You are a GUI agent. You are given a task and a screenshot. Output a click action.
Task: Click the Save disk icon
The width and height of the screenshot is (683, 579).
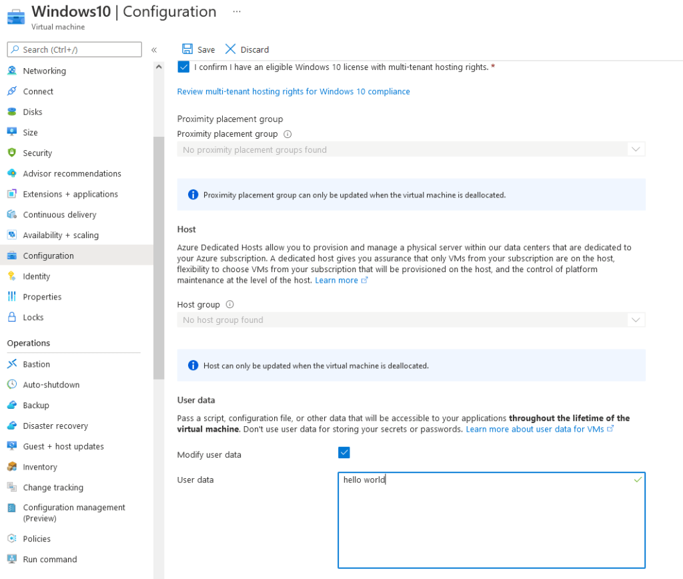[x=187, y=49]
